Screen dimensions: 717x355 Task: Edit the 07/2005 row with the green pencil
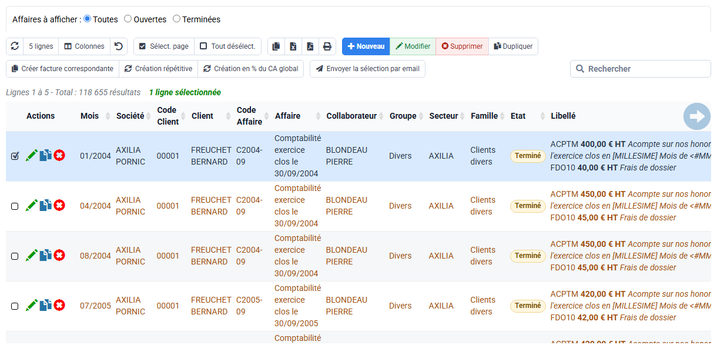click(x=32, y=306)
